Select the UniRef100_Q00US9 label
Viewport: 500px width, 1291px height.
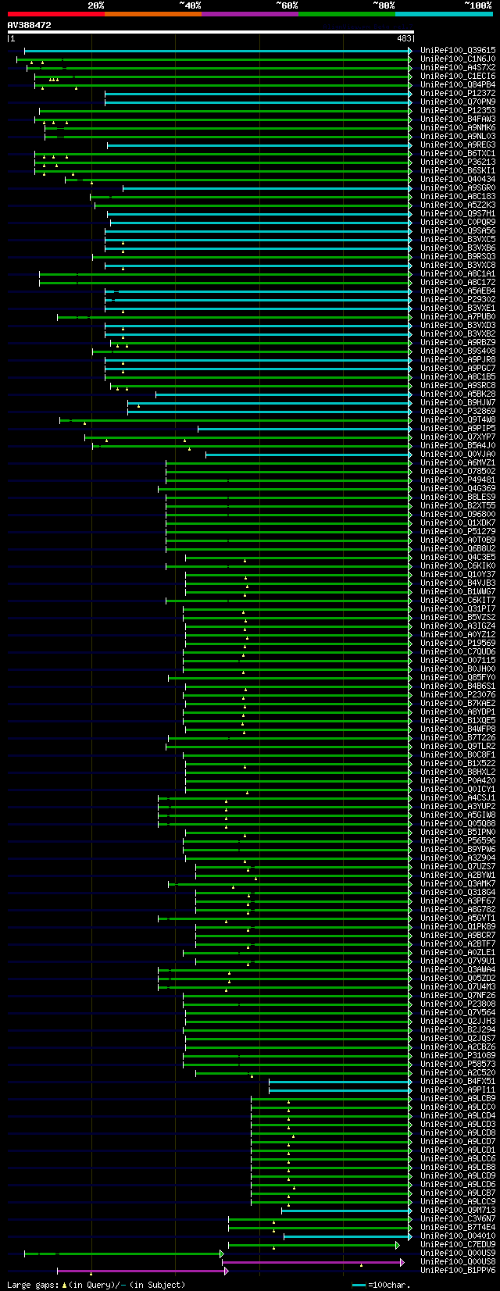(458, 1254)
